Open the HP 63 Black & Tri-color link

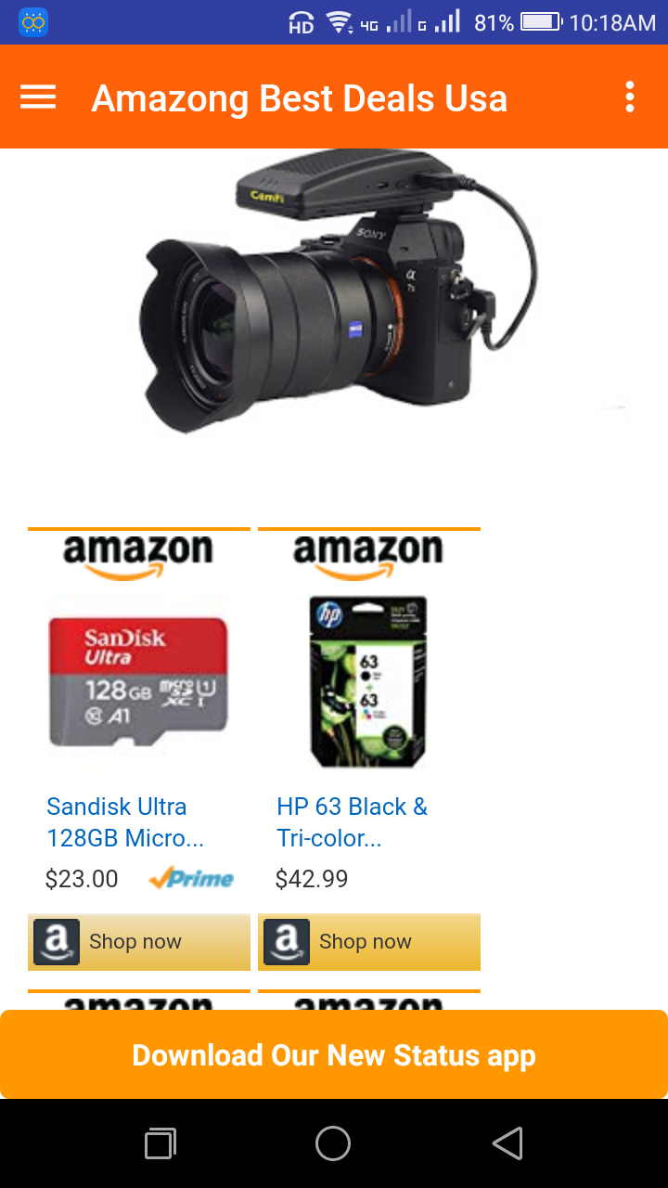pyautogui.click(x=353, y=822)
